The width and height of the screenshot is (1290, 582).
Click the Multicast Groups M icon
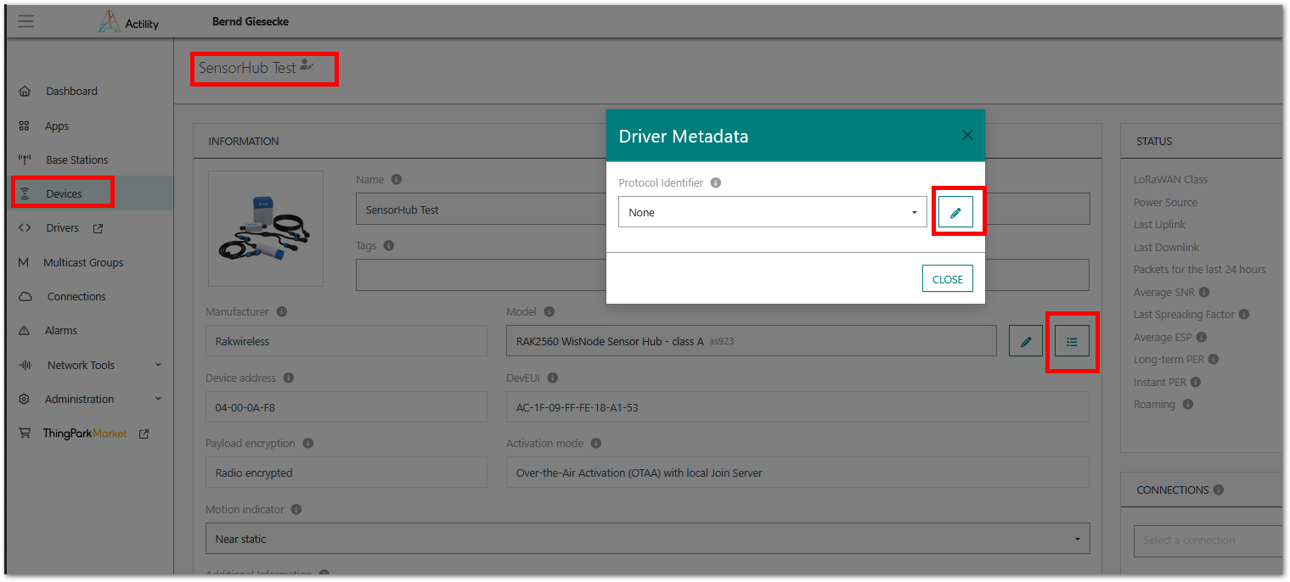click(24, 262)
